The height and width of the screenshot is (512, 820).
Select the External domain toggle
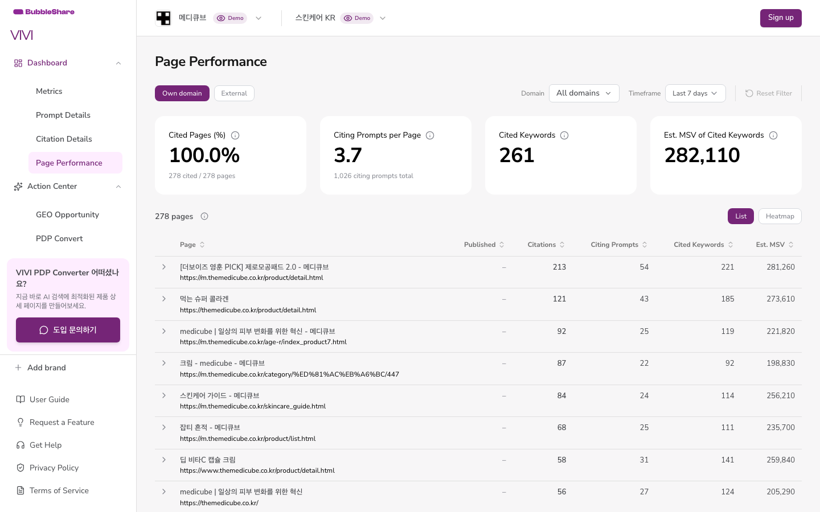[234, 93]
